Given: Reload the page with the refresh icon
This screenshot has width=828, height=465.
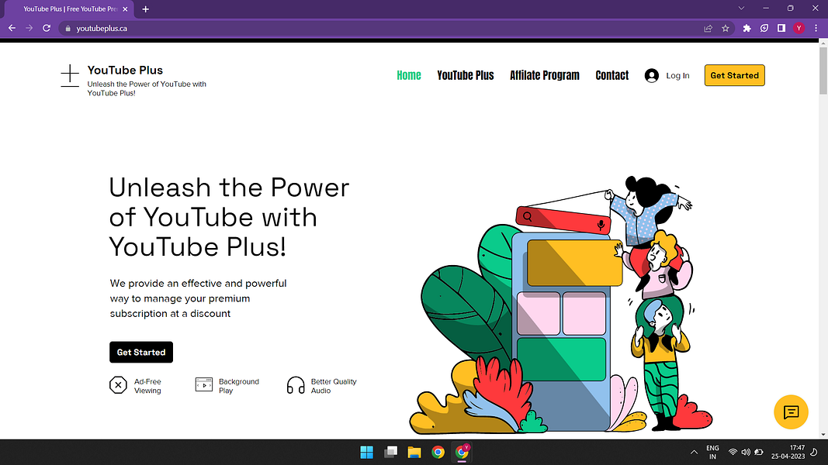Looking at the screenshot, I should pyautogui.click(x=46, y=28).
